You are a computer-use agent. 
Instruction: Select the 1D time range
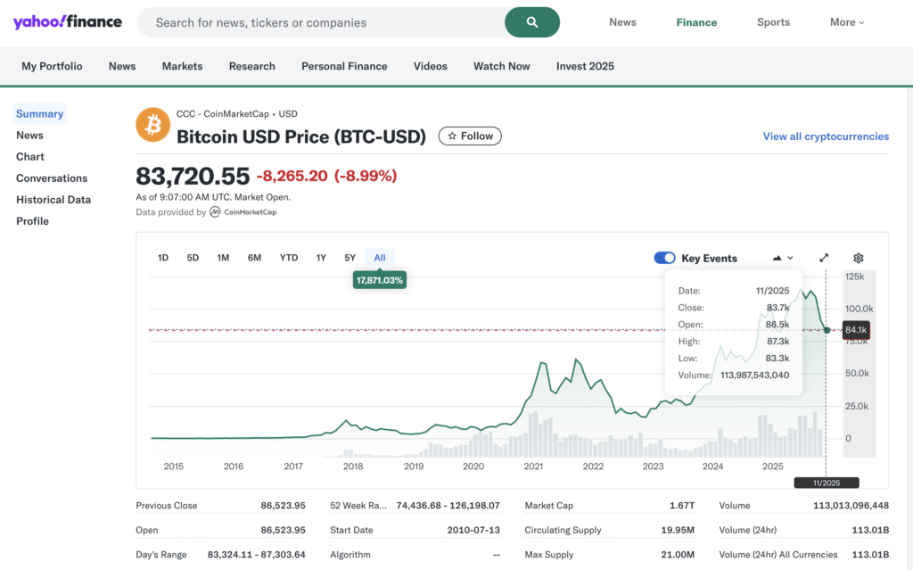click(163, 258)
